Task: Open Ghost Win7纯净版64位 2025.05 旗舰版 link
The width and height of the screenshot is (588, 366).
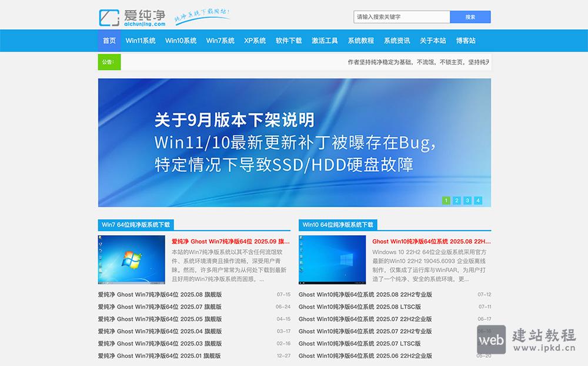Action: pyautogui.click(x=160, y=319)
